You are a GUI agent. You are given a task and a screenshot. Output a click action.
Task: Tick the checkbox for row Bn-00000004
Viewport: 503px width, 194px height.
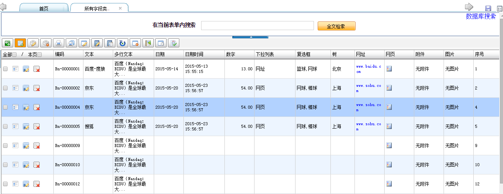[5, 107]
